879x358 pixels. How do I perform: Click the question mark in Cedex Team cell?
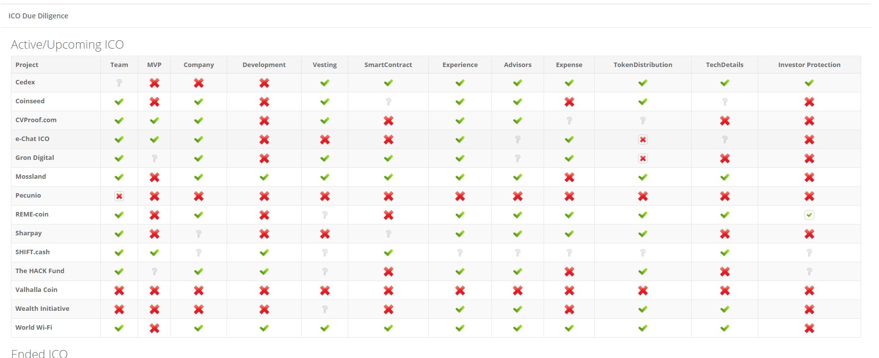[119, 83]
